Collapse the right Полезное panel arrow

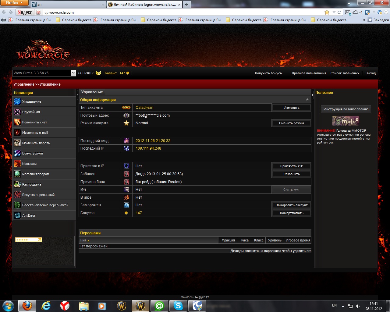pyautogui.click(x=313, y=95)
